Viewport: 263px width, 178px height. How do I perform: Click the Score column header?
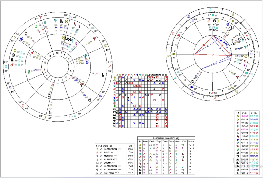191,141
